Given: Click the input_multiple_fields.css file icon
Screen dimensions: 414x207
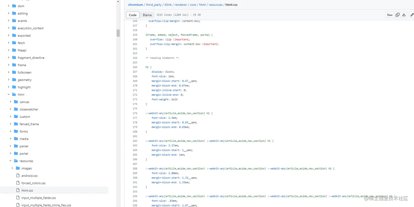Looking at the screenshot, I should 18,198.
